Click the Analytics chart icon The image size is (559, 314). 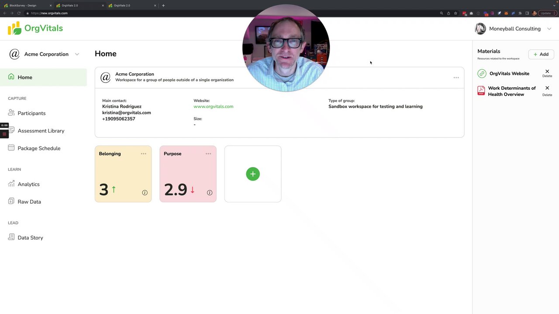point(11,184)
